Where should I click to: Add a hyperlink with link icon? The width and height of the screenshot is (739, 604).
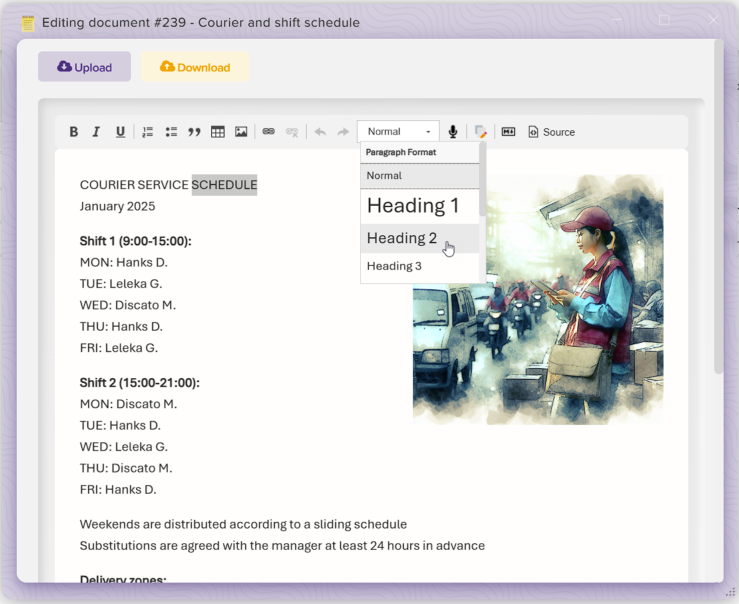[269, 132]
